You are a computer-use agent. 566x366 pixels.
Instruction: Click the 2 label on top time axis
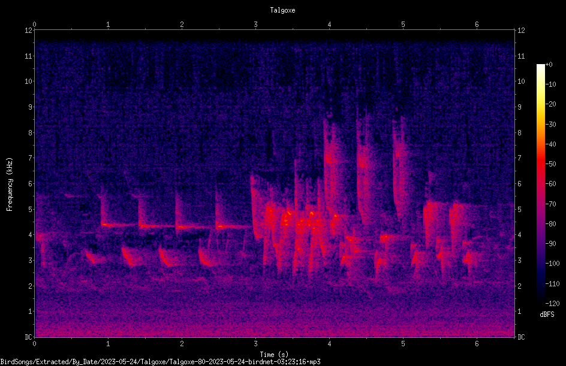pos(182,25)
